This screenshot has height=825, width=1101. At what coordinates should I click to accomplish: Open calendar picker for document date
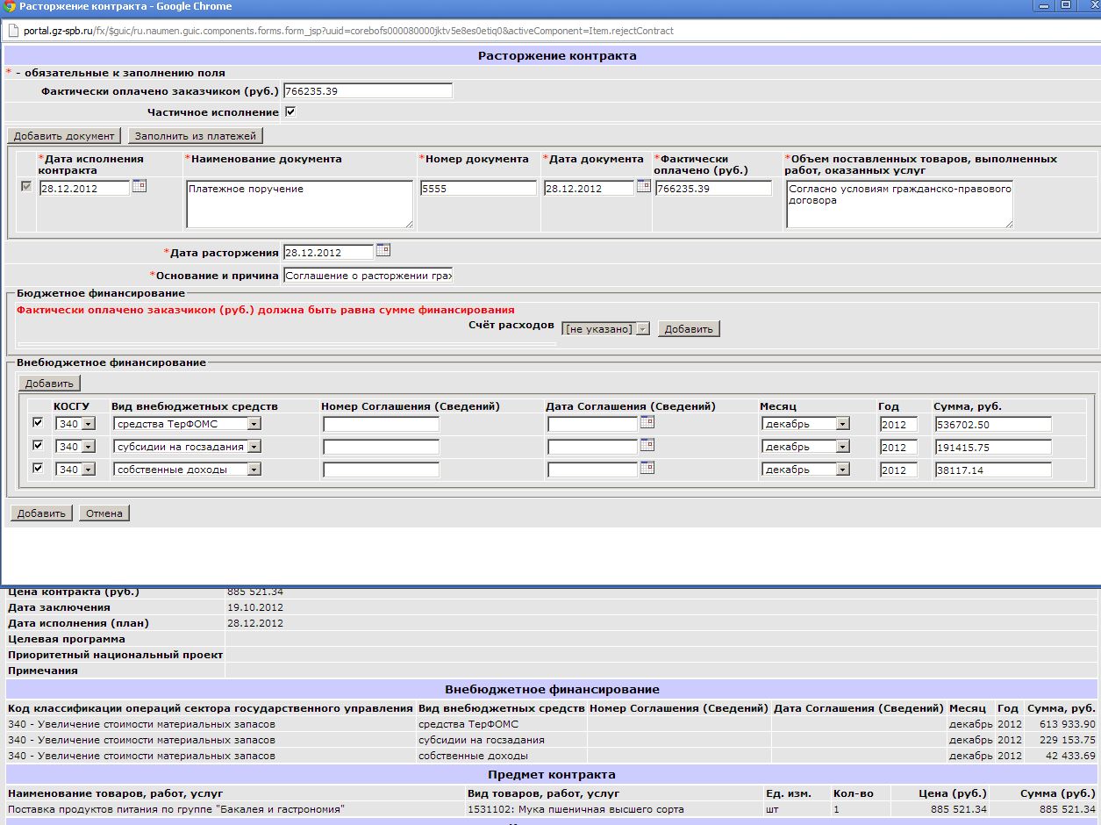(643, 186)
